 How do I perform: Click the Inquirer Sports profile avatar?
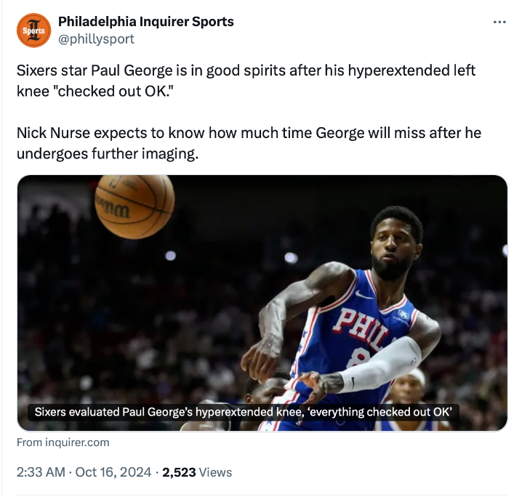[33, 31]
